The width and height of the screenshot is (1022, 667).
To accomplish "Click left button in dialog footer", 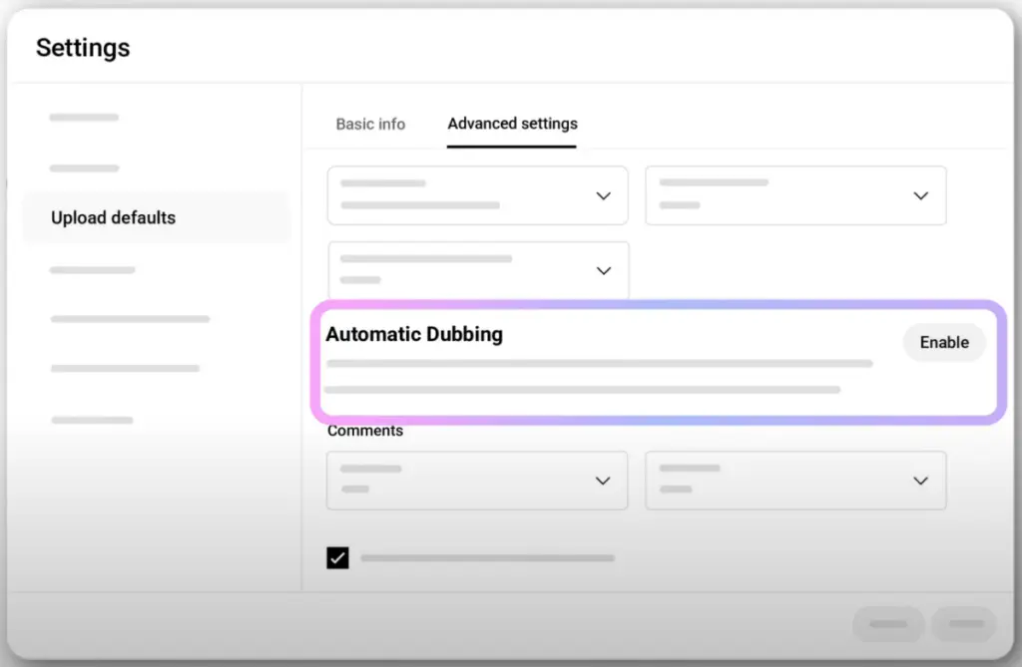I will point(888,624).
